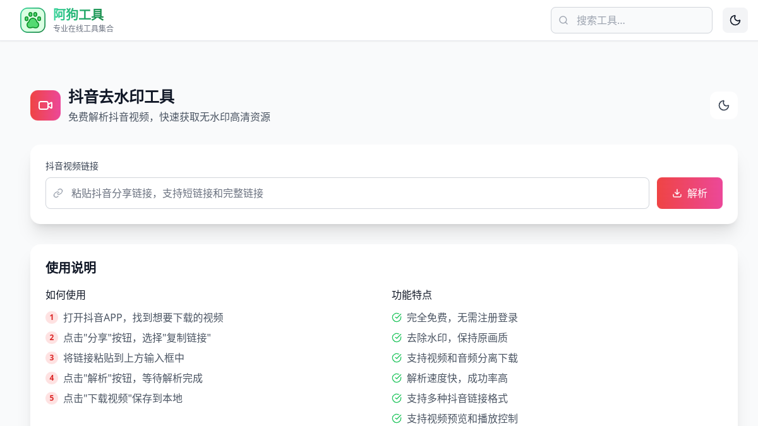Click subtitle 免费解析抖音视频，快速获取无水印高清资源
The height and width of the screenshot is (426, 758).
(x=169, y=117)
